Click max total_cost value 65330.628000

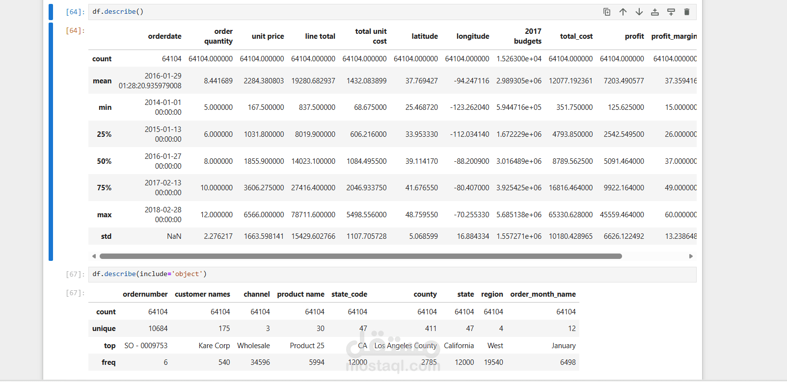[x=570, y=215]
